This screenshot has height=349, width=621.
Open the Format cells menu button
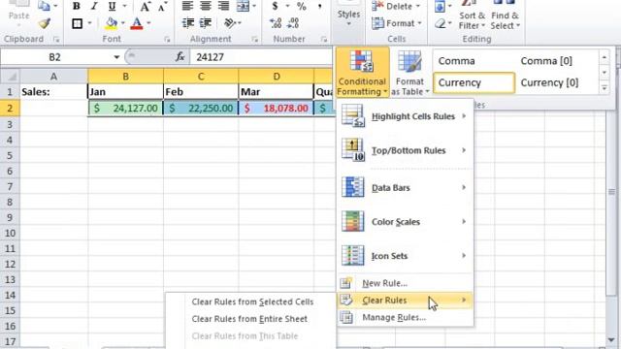396,23
